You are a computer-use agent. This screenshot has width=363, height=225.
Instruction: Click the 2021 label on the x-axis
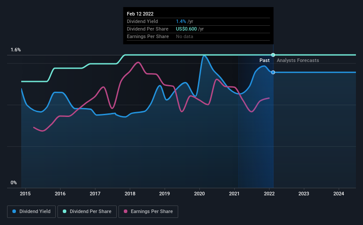tap(234, 194)
